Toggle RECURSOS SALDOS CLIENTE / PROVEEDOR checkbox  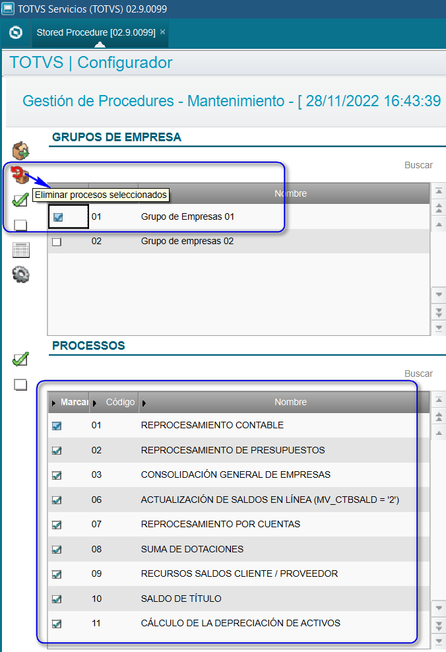coord(57,574)
